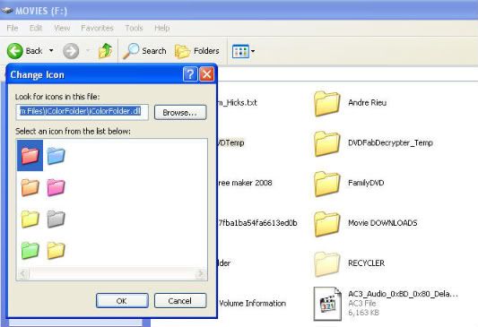The width and height of the screenshot is (478, 327).
Task: Open the Views button
Action: point(240,51)
